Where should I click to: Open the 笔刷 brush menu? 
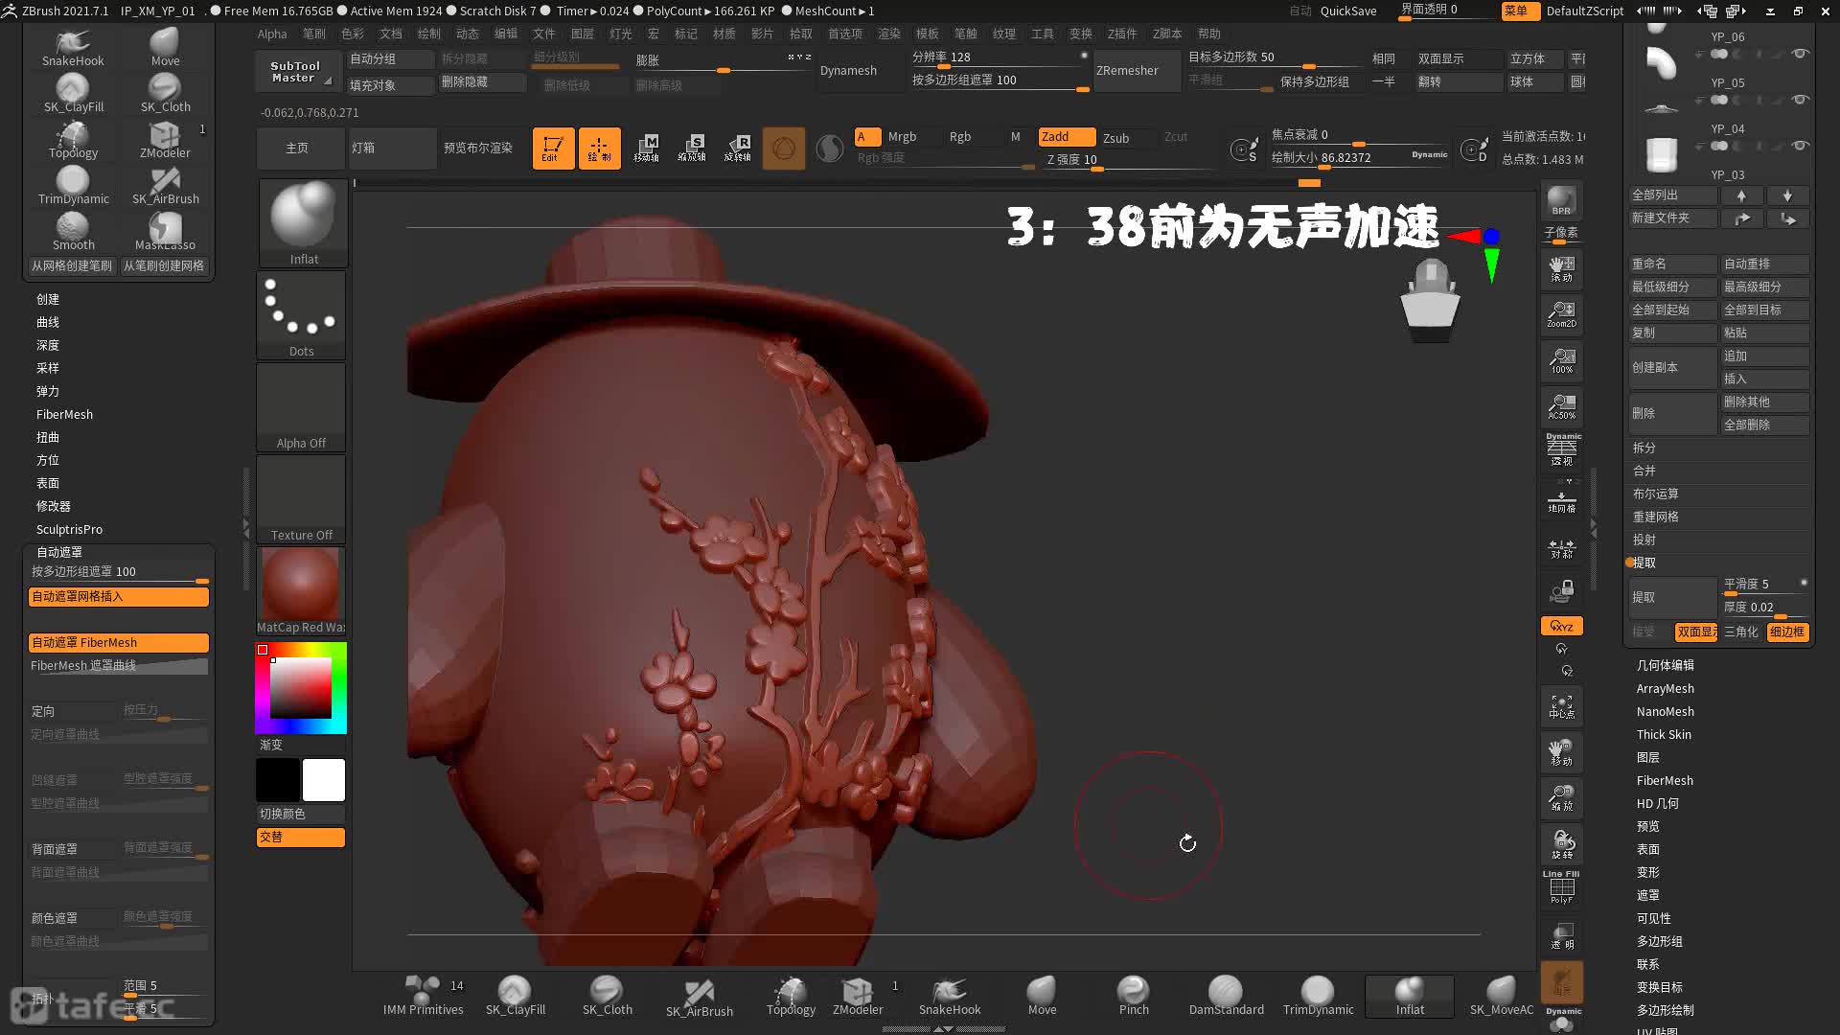313,34
